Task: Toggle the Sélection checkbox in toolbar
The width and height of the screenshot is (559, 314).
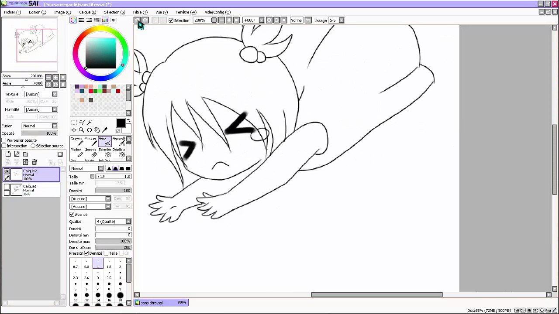Action: point(171,20)
